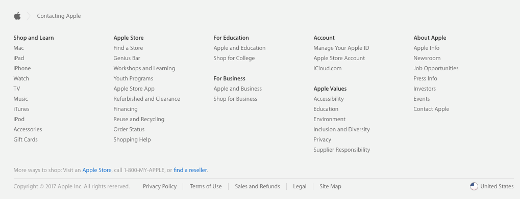Screen dimensions: 520x199
Task: Open the Gift Cards link
Action: [x=26, y=139]
